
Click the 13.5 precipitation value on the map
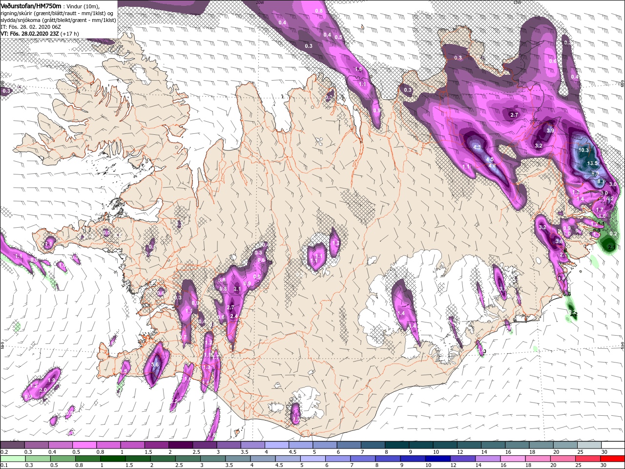593,163
